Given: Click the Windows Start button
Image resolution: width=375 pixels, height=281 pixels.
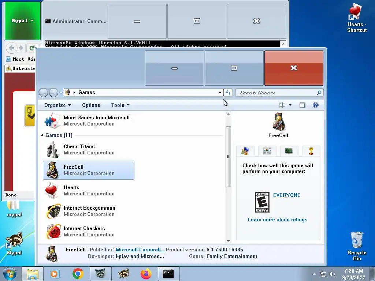Looking at the screenshot, I should coord(10,274).
